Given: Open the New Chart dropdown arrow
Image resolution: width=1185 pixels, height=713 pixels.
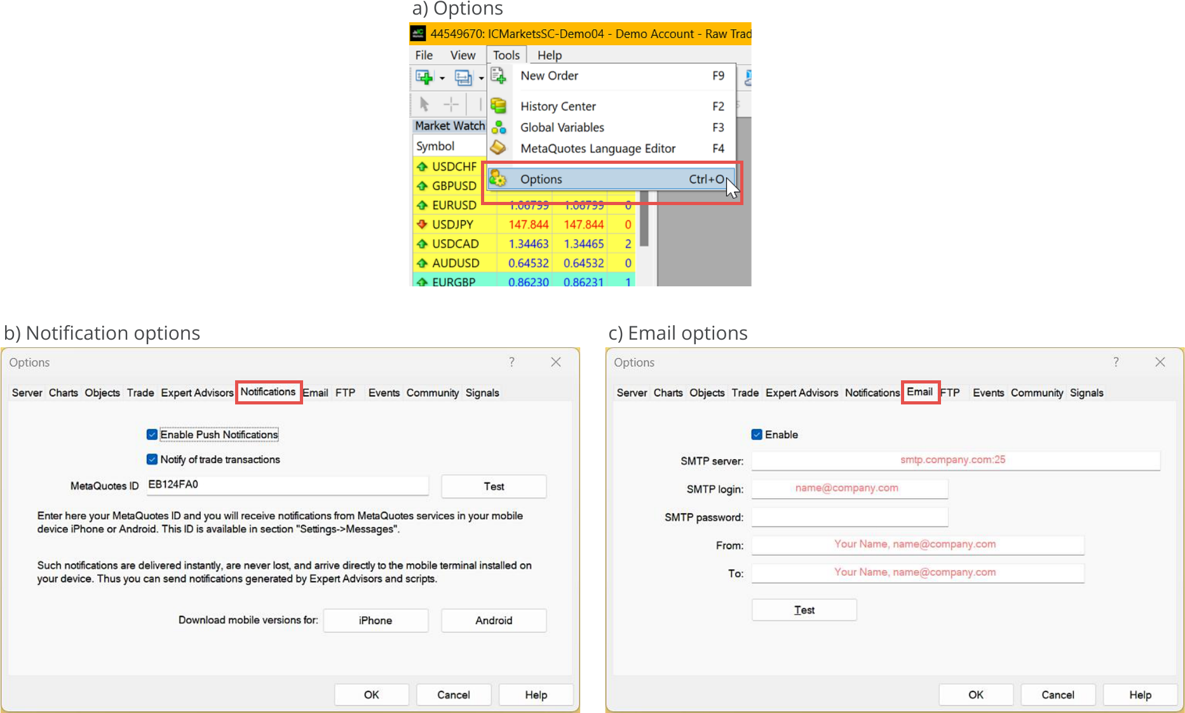Looking at the screenshot, I should [442, 79].
